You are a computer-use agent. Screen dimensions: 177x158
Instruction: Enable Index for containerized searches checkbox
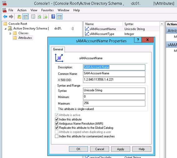(x=57, y=136)
